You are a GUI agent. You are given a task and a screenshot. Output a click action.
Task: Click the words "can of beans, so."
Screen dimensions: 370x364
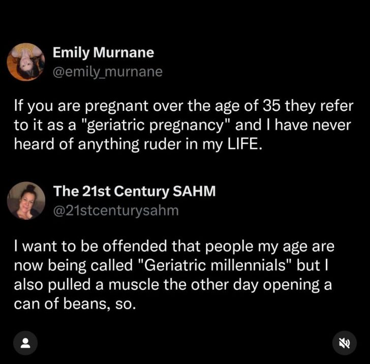click(76, 304)
